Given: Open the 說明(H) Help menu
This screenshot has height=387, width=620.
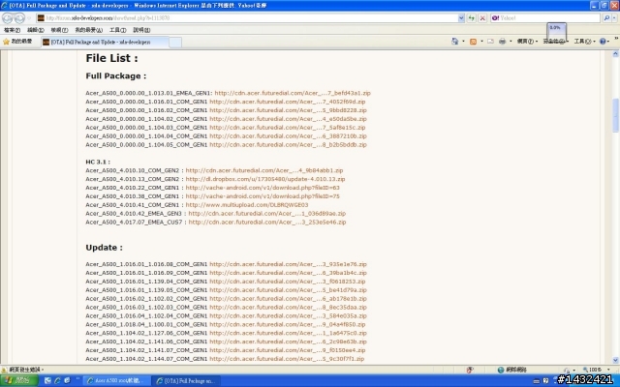Looking at the screenshot, I should coord(141,30).
